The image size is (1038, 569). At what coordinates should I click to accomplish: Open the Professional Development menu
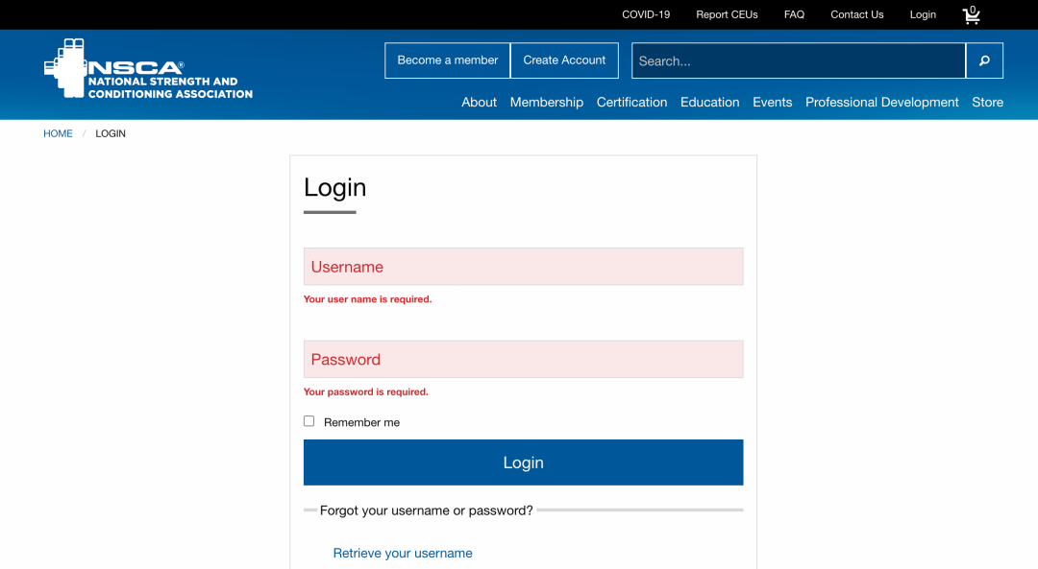(x=881, y=102)
